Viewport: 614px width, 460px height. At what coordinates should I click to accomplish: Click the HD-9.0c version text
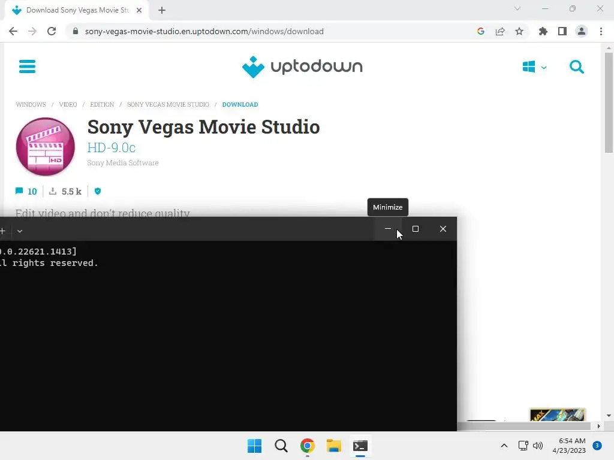(112, 147)
